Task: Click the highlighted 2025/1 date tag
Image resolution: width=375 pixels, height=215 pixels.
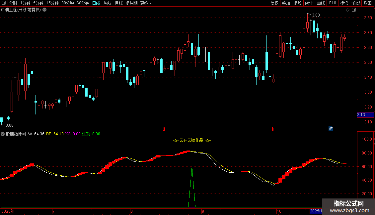Action: click(x=316, y=211)
